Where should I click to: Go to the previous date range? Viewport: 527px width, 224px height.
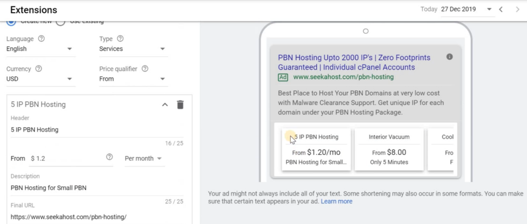501,9
